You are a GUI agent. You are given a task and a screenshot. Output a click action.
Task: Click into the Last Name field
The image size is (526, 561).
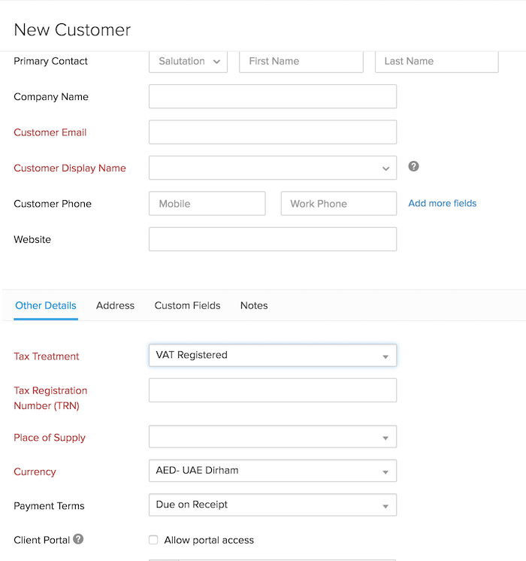tap(437, 62)
